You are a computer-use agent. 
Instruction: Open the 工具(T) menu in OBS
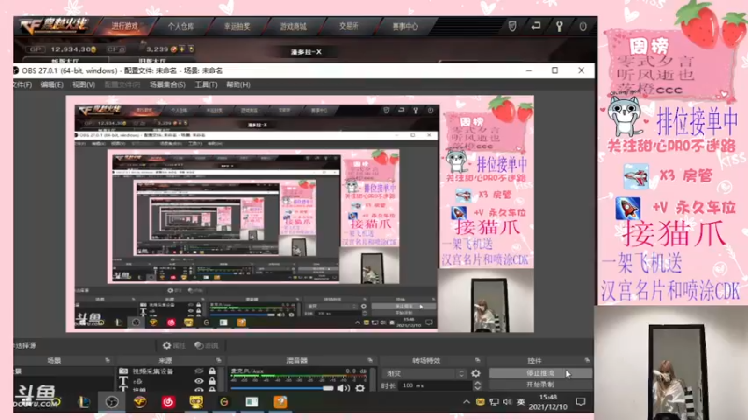(x=206, y=84)
